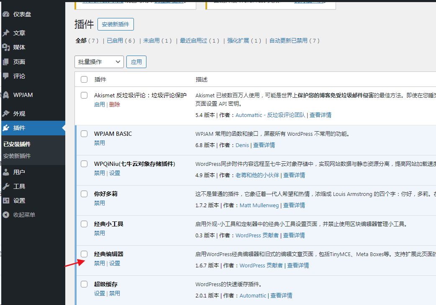Image resolution: width=436 pixels, height=305 pixels.
Task: Open 仪表盘 in the sidebar menu
Action: click(x=22, y=14)
